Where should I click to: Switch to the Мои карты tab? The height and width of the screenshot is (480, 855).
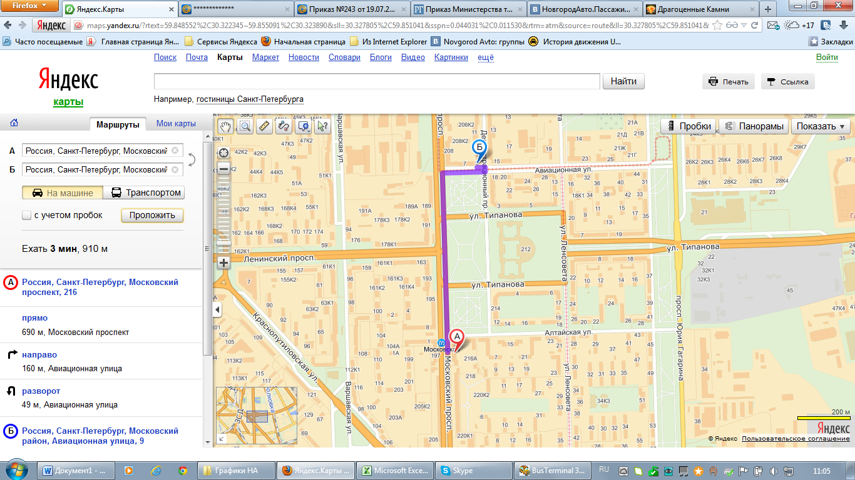(176, 124)
